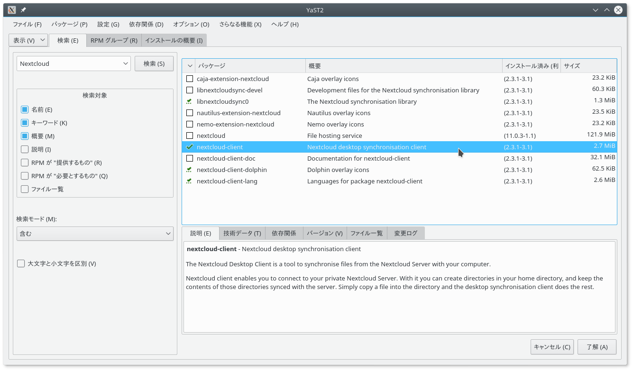The image size is (633, 371).
Task: Select the "File hosting service" summary cell
Action: coord(334,136)
